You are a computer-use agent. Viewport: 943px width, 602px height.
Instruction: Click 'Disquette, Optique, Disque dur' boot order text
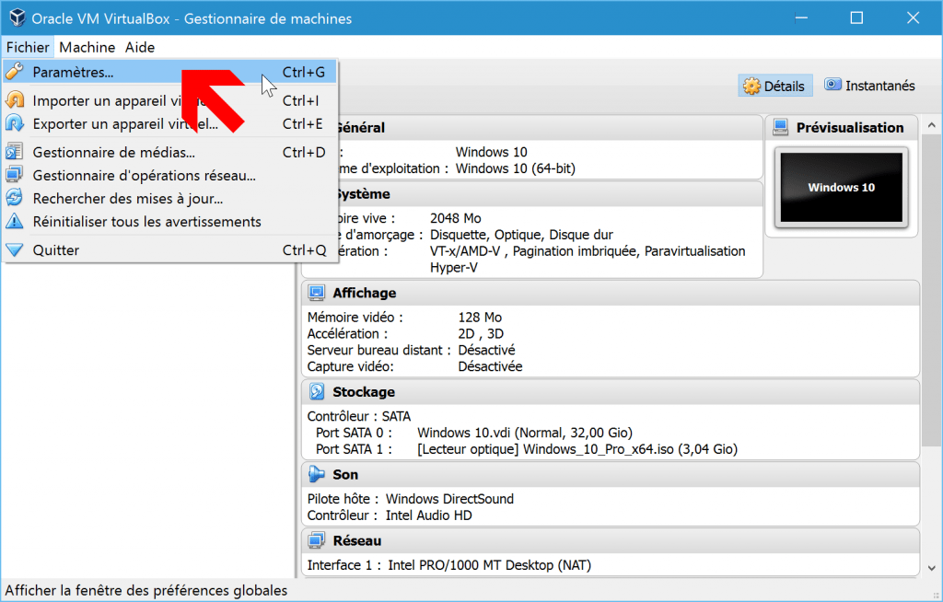coord(521,235)
